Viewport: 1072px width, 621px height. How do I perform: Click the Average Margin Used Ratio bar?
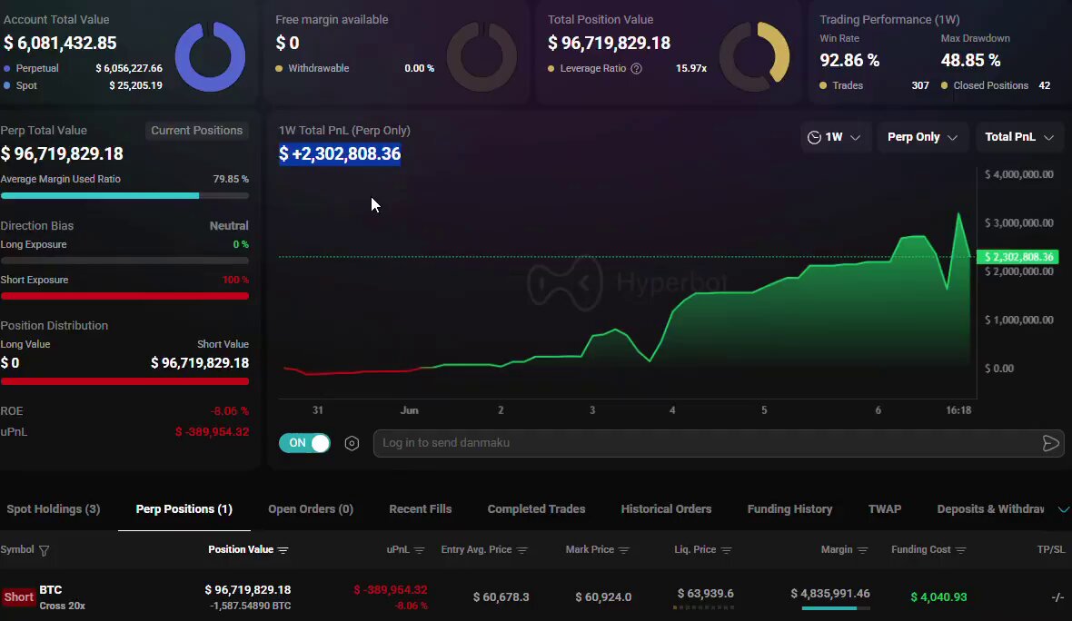[124, 196]
